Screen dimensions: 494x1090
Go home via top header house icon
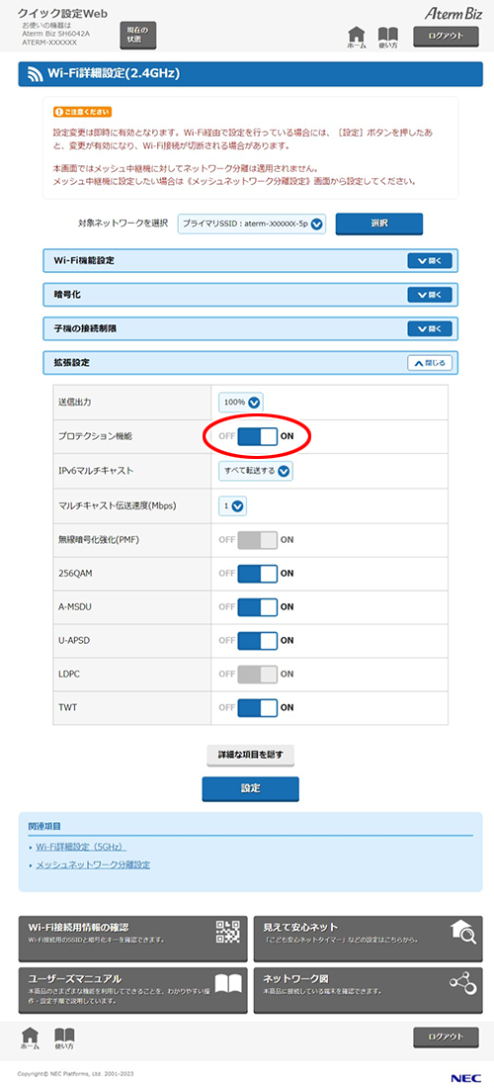357,38
